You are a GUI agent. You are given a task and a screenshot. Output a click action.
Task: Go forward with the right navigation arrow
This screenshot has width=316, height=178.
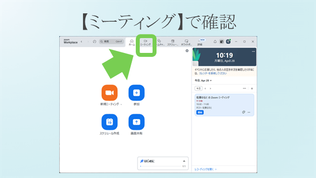(x=88, y=42)
